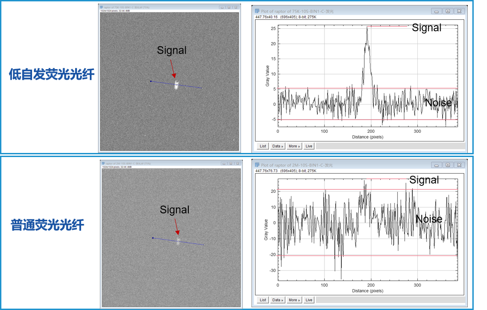Maximize the 2M plot window
487x310 pixels.
coord(448,165)
